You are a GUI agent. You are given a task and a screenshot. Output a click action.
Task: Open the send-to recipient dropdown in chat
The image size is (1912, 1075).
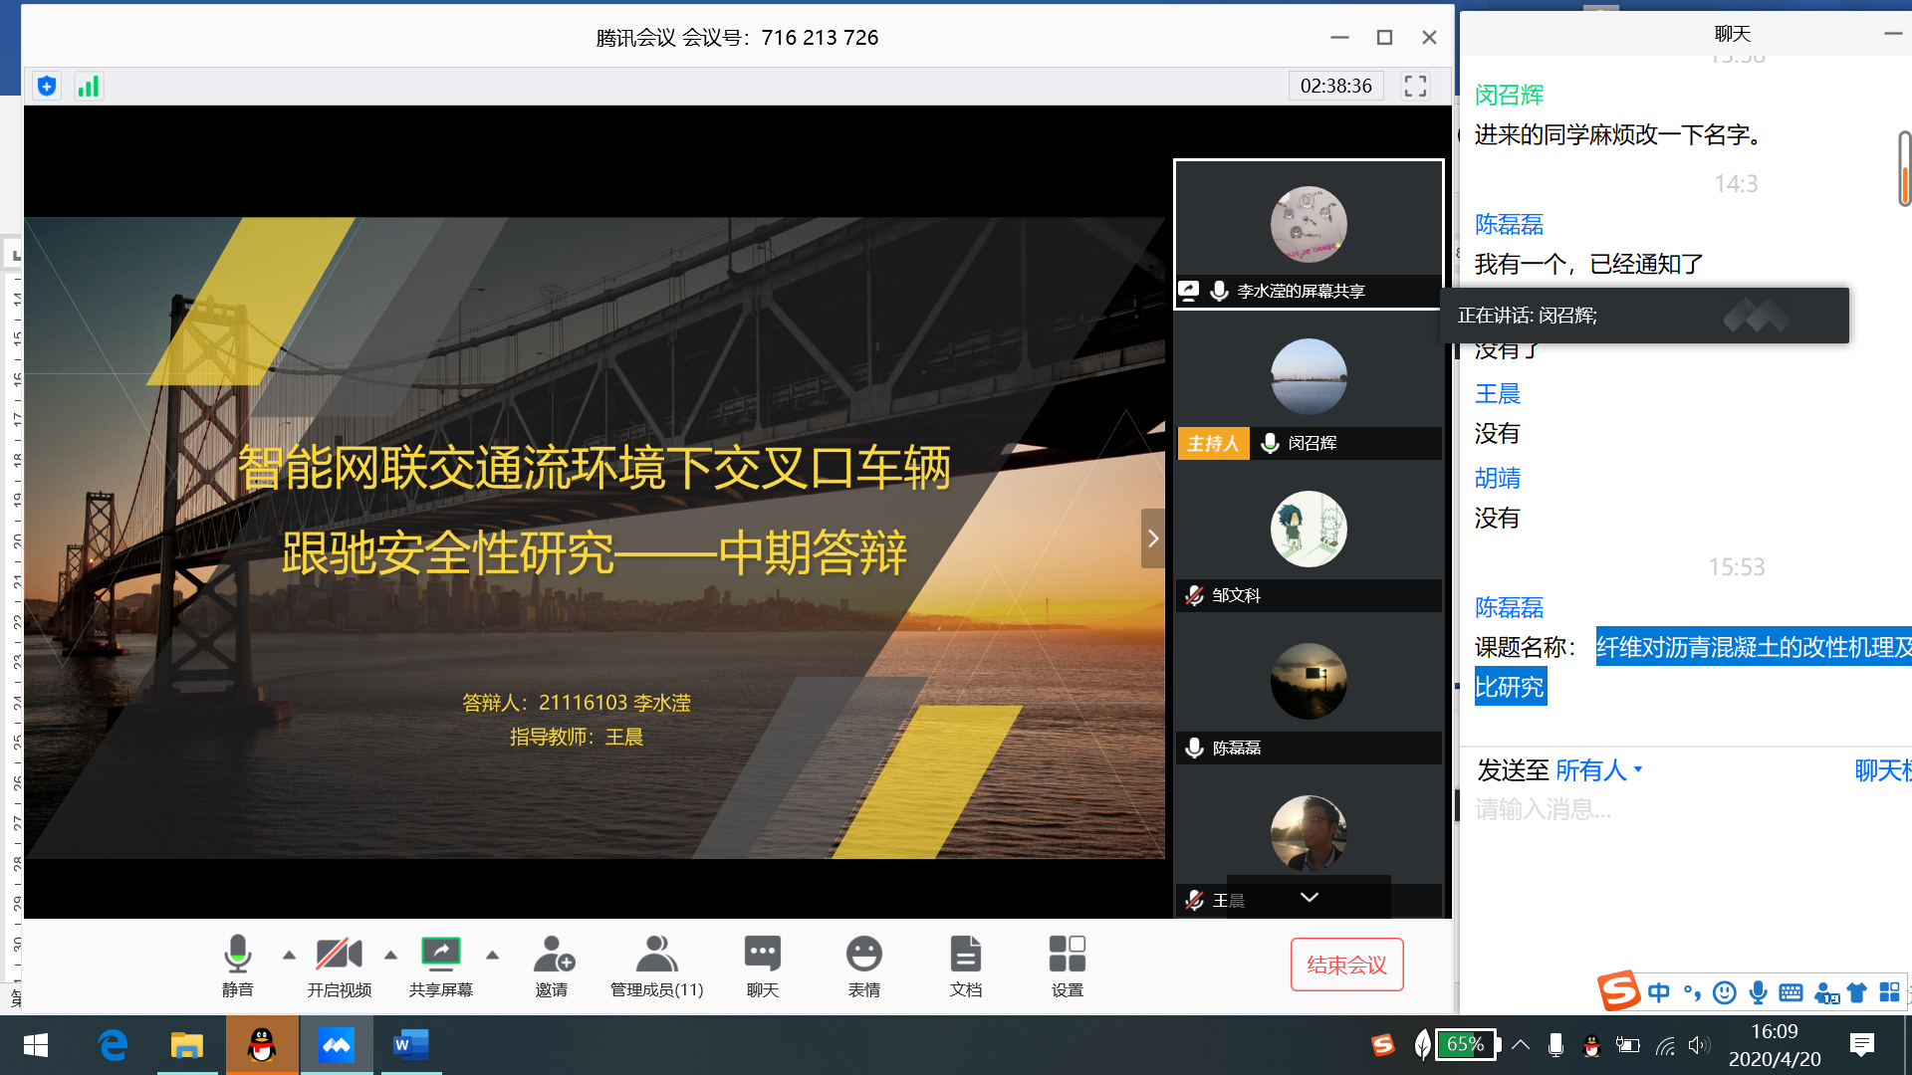point(1598,770)
